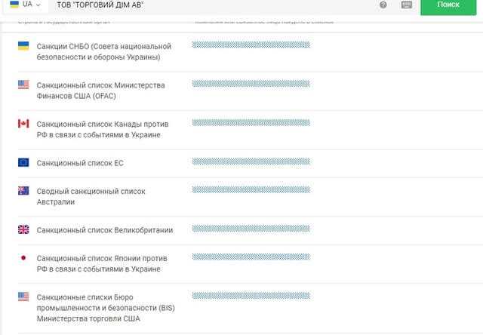The width and height of the screenshot is (483, 335).
Task: Click the EU flag icon
Action: [x=23, y=162]
